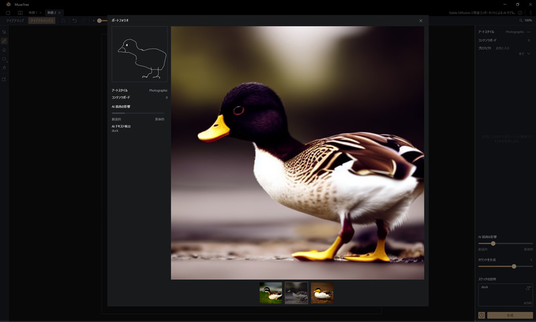Open the book-shaped icon beside home

(x=20, y=13)
